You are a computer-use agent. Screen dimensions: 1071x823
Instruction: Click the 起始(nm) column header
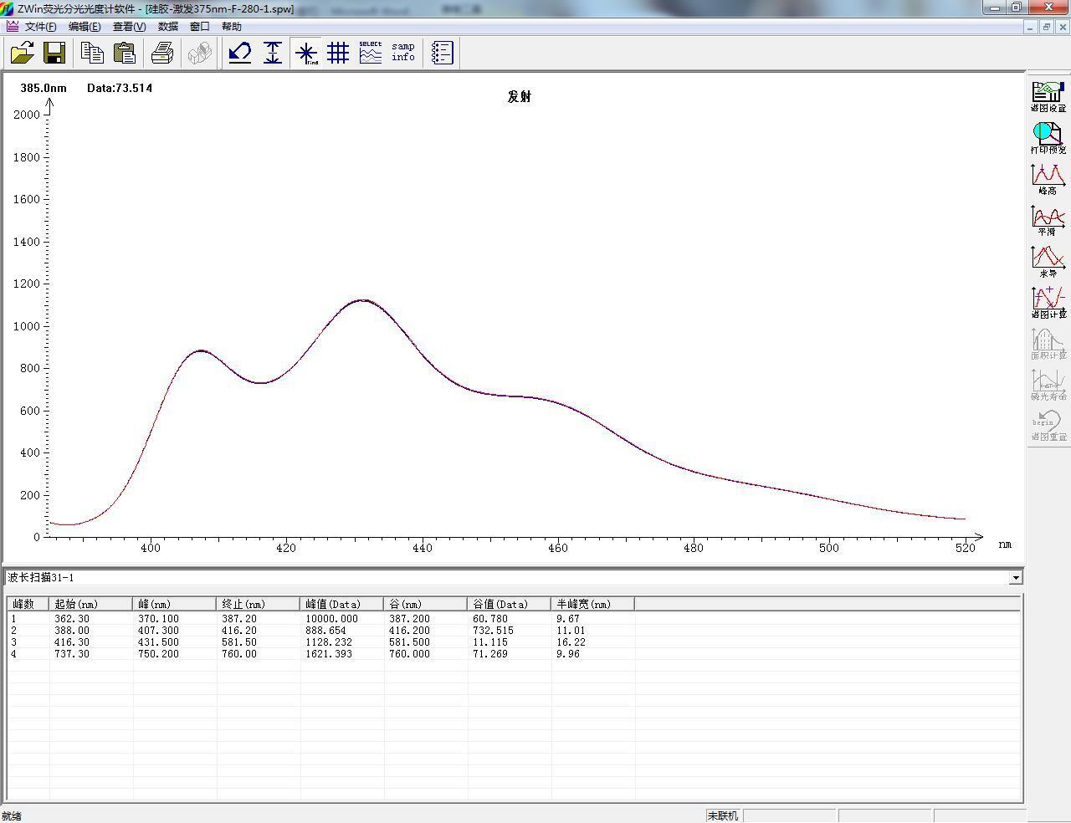tap(91, 604)
